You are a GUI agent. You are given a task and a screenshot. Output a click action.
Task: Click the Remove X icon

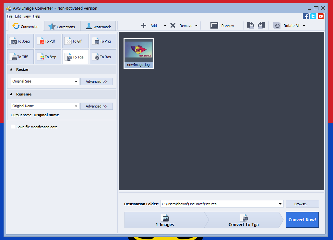(173, 26)
